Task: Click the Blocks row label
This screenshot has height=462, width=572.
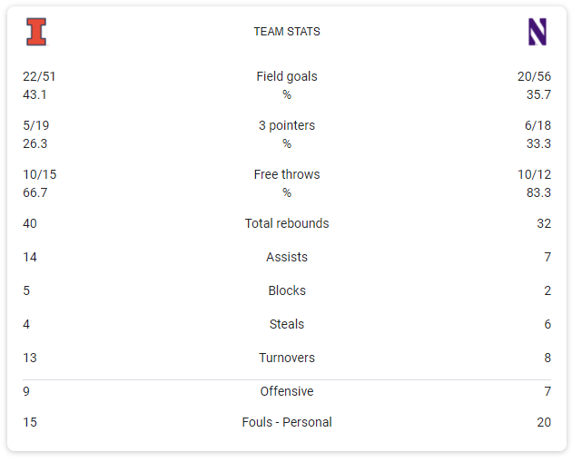Action: point(287,291)
